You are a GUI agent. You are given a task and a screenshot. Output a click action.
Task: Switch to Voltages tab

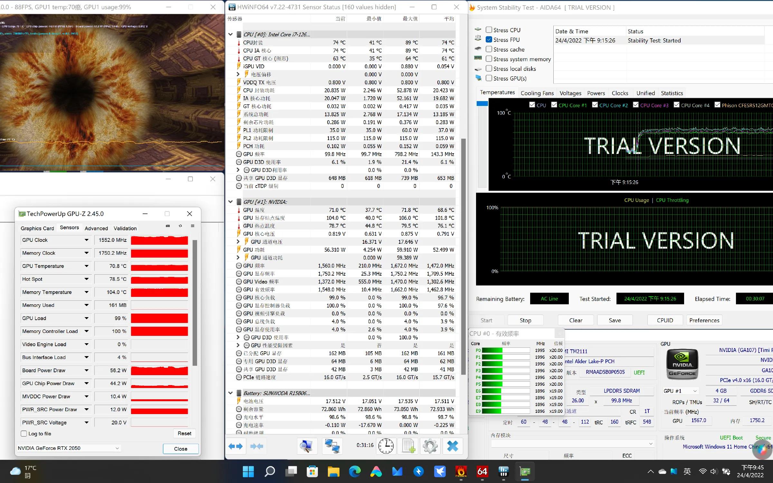click(x=570, y=93)
